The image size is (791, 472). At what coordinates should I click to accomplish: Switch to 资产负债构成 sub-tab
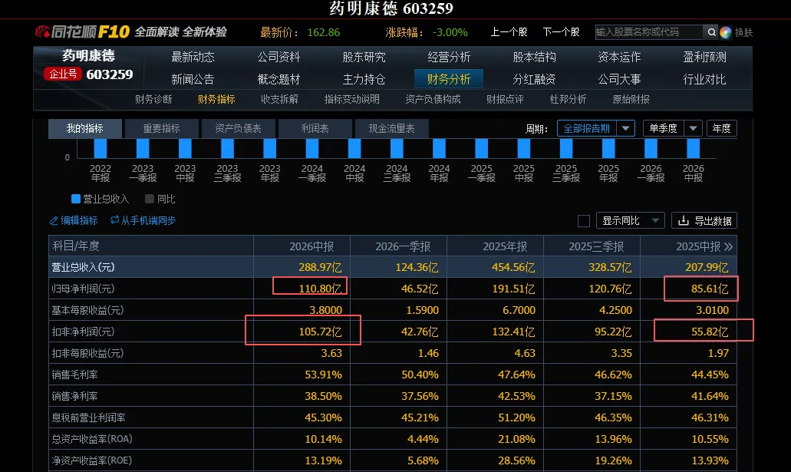pos(433,100)
